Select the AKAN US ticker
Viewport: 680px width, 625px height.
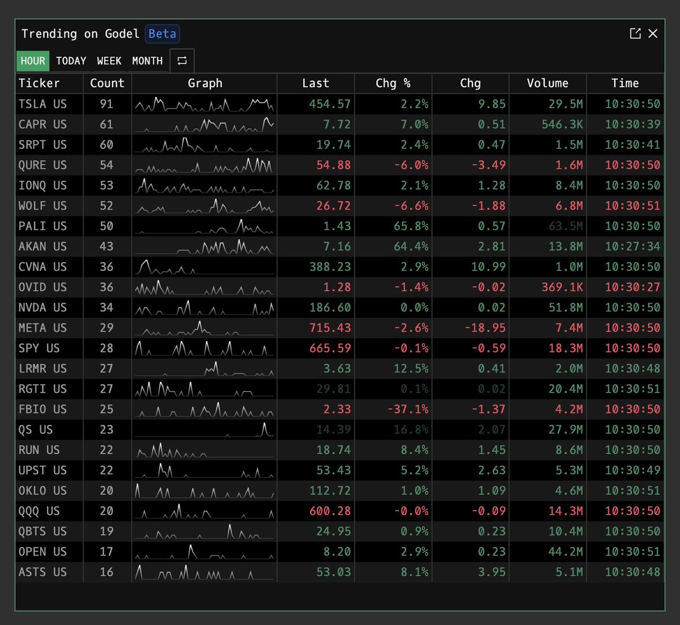click(42, 246)
